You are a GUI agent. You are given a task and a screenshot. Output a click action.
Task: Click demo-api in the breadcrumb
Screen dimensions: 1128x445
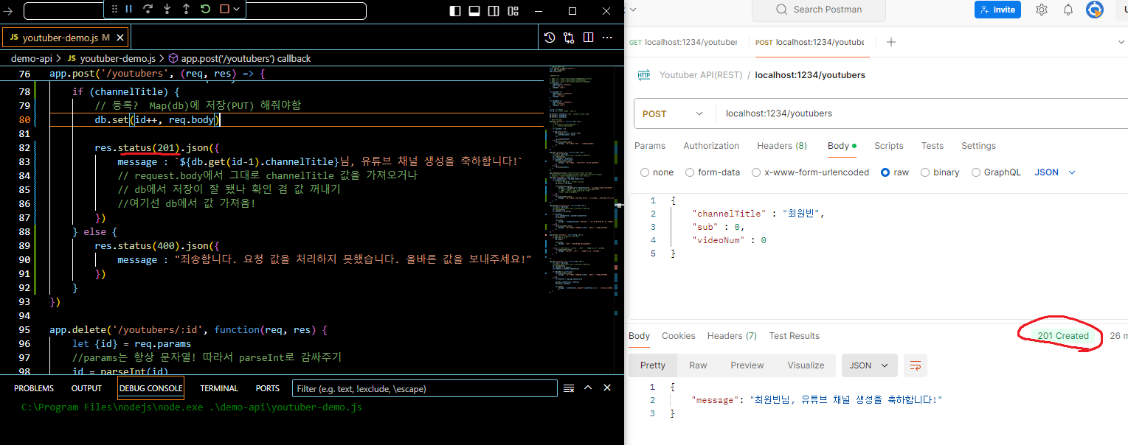coord(32,58)
